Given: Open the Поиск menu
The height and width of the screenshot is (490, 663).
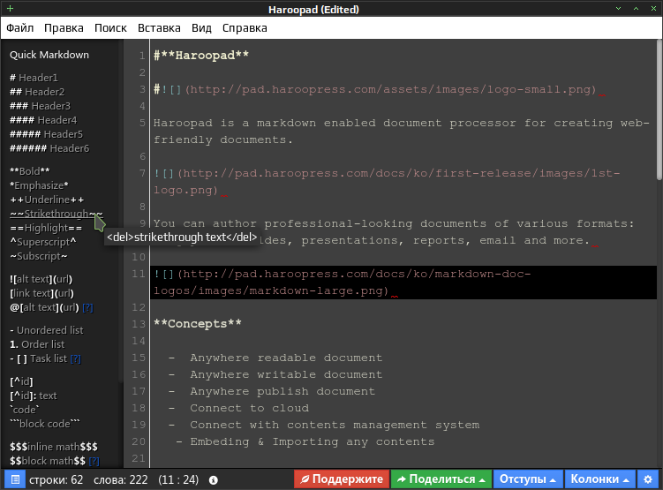Looking at the screenshot, I should click(x=110, y=28).
